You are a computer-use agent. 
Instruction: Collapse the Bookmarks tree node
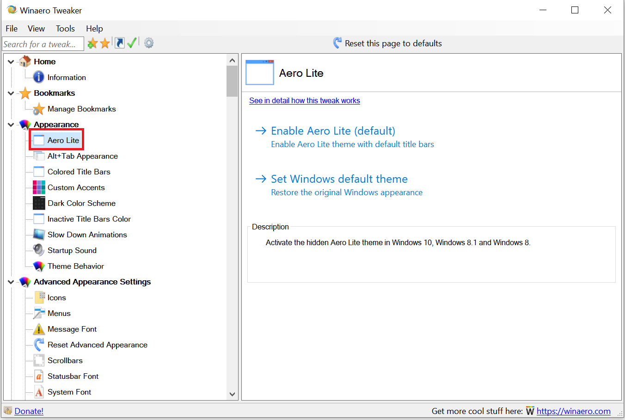tap(11, 93)
